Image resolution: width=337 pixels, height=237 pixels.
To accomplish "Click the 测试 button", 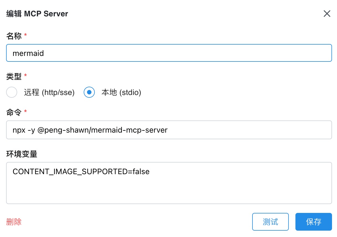I will point(270,222).
